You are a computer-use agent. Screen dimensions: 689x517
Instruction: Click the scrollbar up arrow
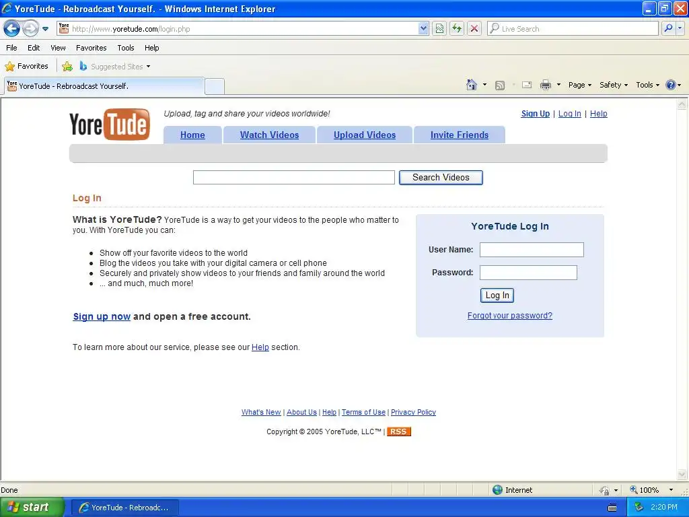click(x=682, y=104)
